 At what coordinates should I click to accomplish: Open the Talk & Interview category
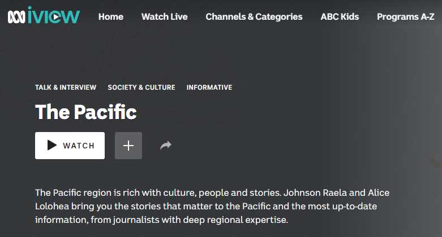click(66, 87)
